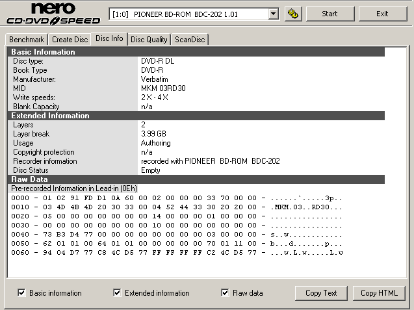Go to the Disc Quality tab
The image size is (414, 310).
[149, 40]
